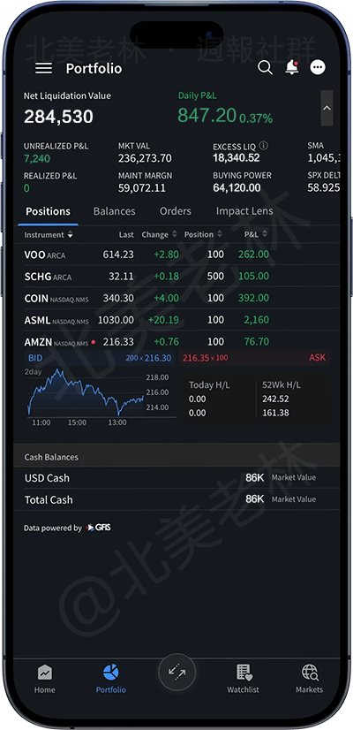Collapse the AMZN position row

click(x=176, y=342)
